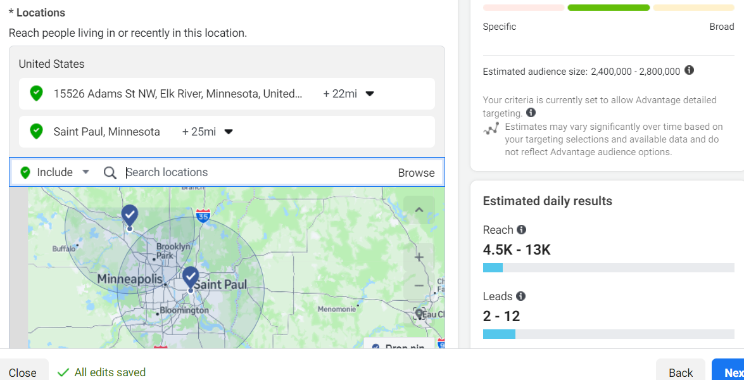
Task: Click the Leads estimate bar
Action: pos(608,334)
